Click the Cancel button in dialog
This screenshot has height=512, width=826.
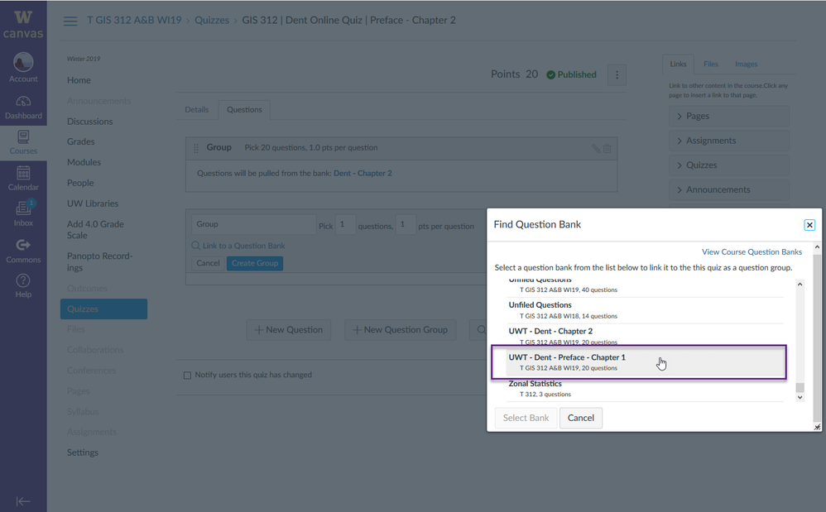pyautogui.click(x=580, y=418)
